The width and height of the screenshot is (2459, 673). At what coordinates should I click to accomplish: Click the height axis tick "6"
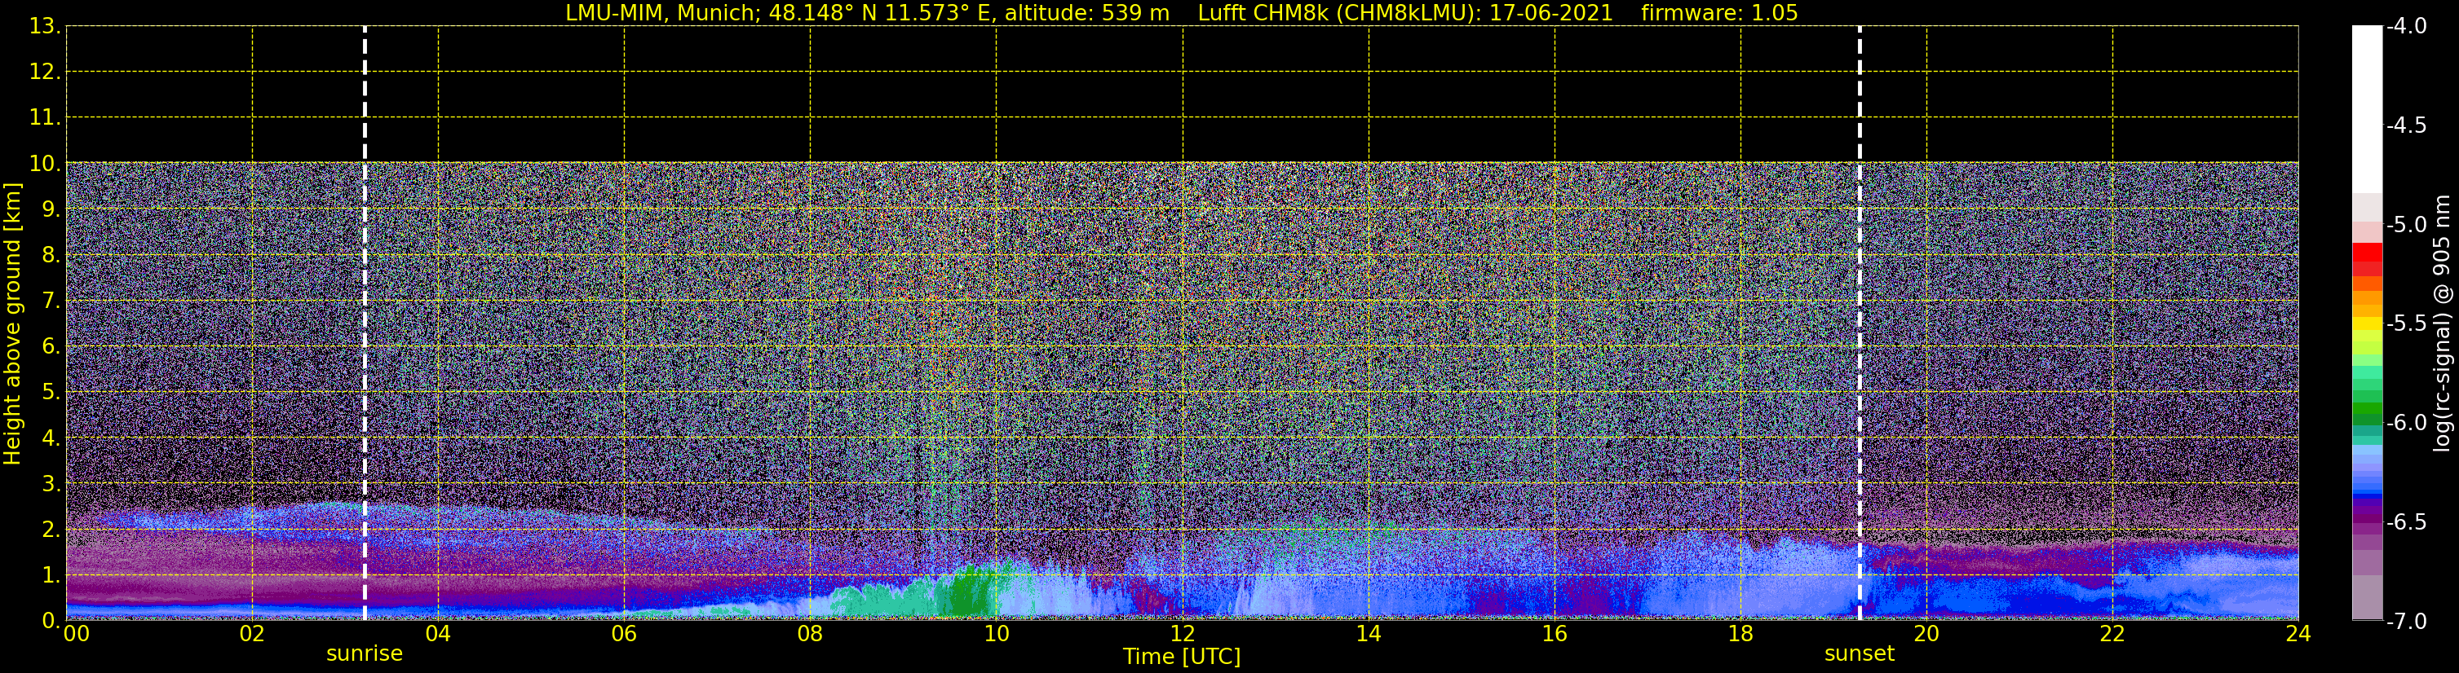(x=51, y=346)
